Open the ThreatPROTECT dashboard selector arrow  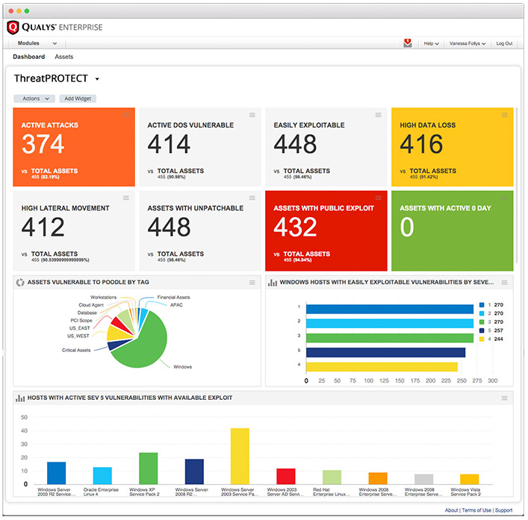pos(97,79)
